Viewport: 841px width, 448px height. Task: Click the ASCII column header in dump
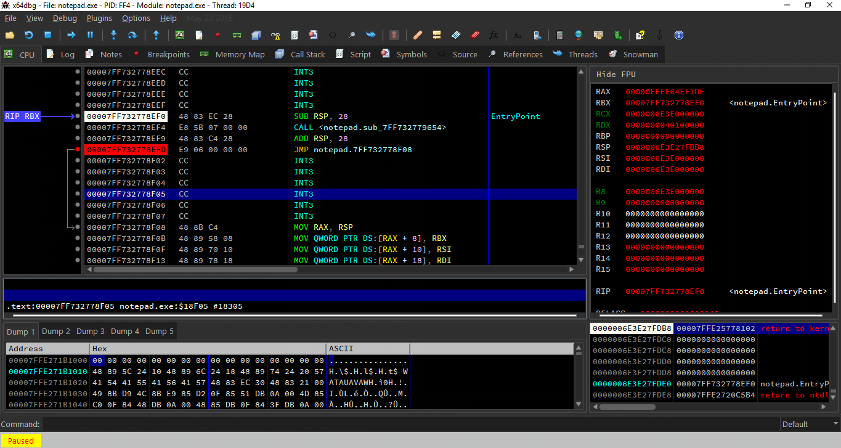click(368, 349)
